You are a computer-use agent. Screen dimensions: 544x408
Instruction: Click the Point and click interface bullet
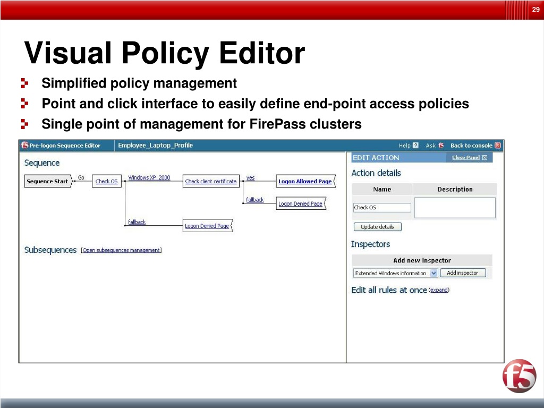point(256,104)
